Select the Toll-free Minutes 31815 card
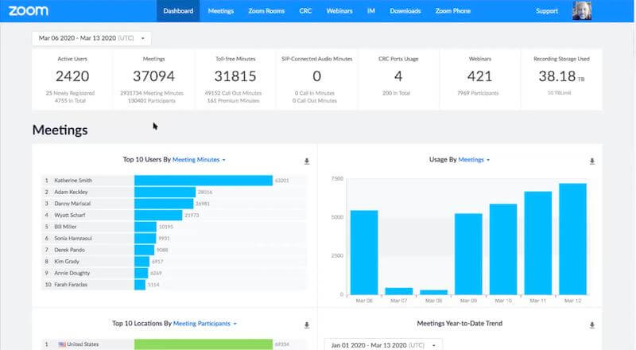Screen dimensions: 636x350 coord(235,80)
